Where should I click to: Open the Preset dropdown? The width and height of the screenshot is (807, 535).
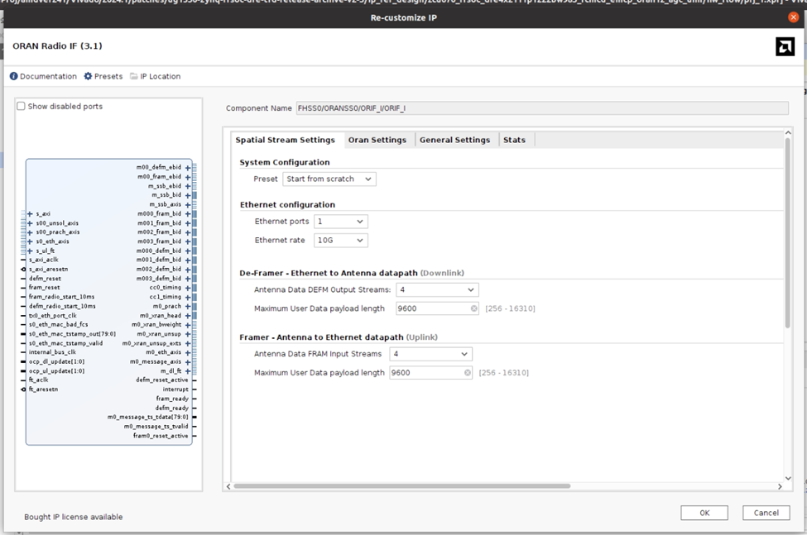tap(329, 179)
